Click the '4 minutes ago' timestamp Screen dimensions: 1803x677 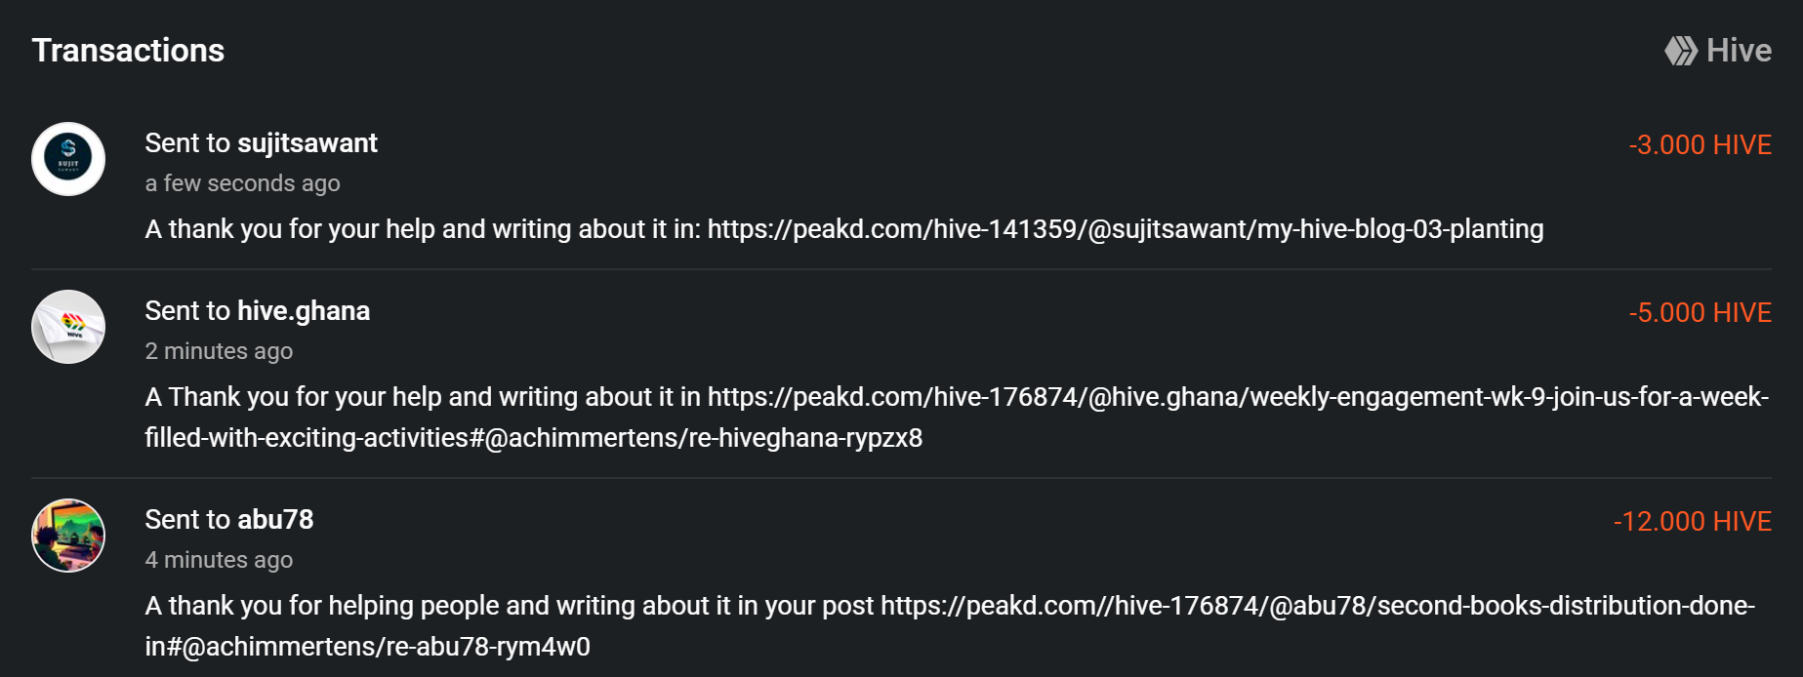click(x=219, y=560)
